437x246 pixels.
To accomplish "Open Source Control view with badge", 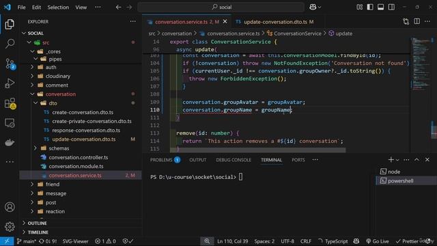I will pos(10,64).
